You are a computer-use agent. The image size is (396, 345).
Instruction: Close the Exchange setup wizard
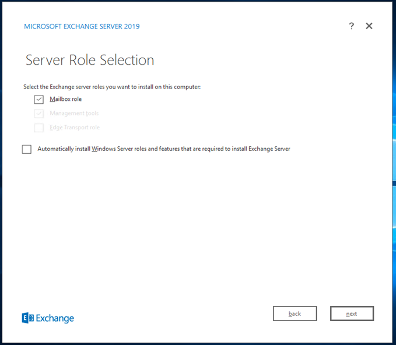369,26
